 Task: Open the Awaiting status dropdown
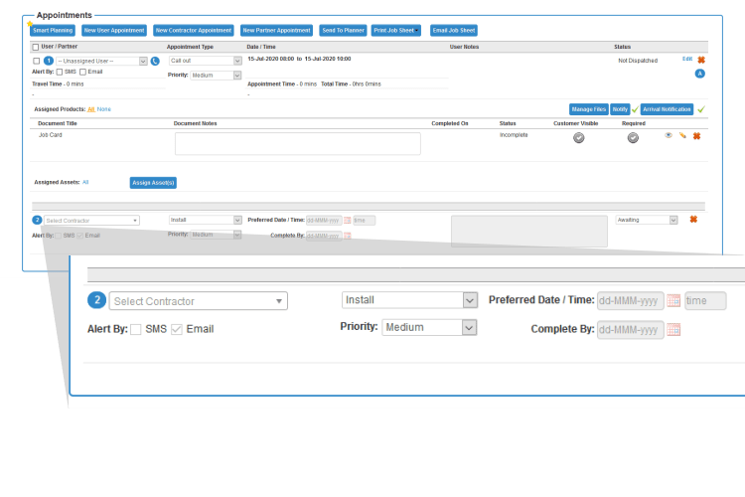click(x=647, y=220)
